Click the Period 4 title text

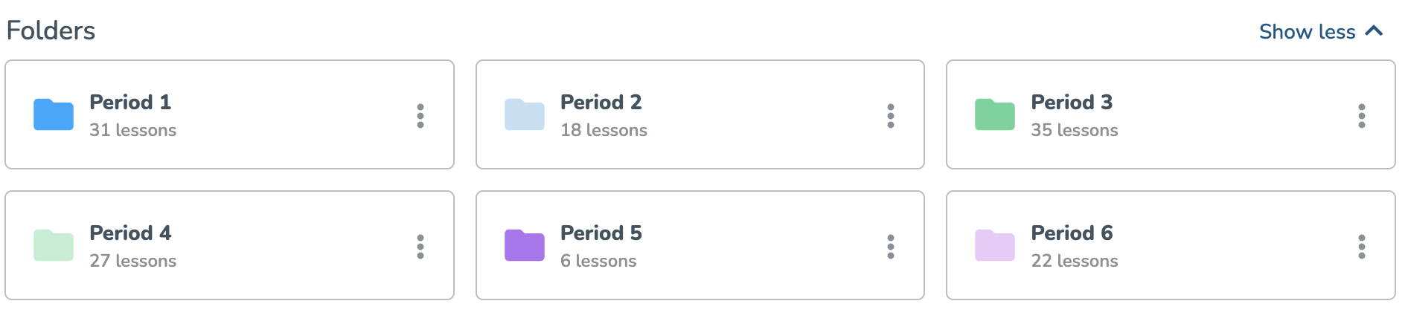click(x=130, y=233)
